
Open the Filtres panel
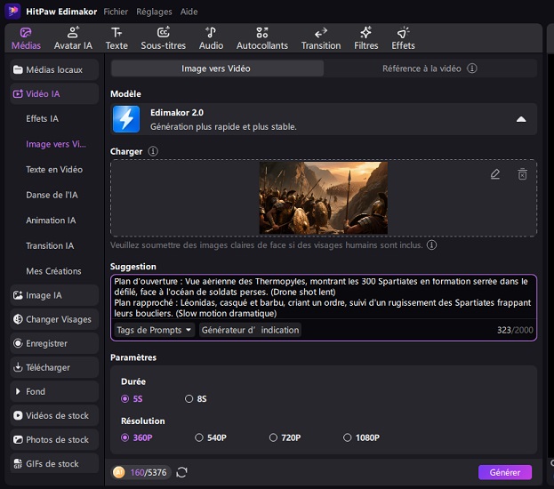366,38
